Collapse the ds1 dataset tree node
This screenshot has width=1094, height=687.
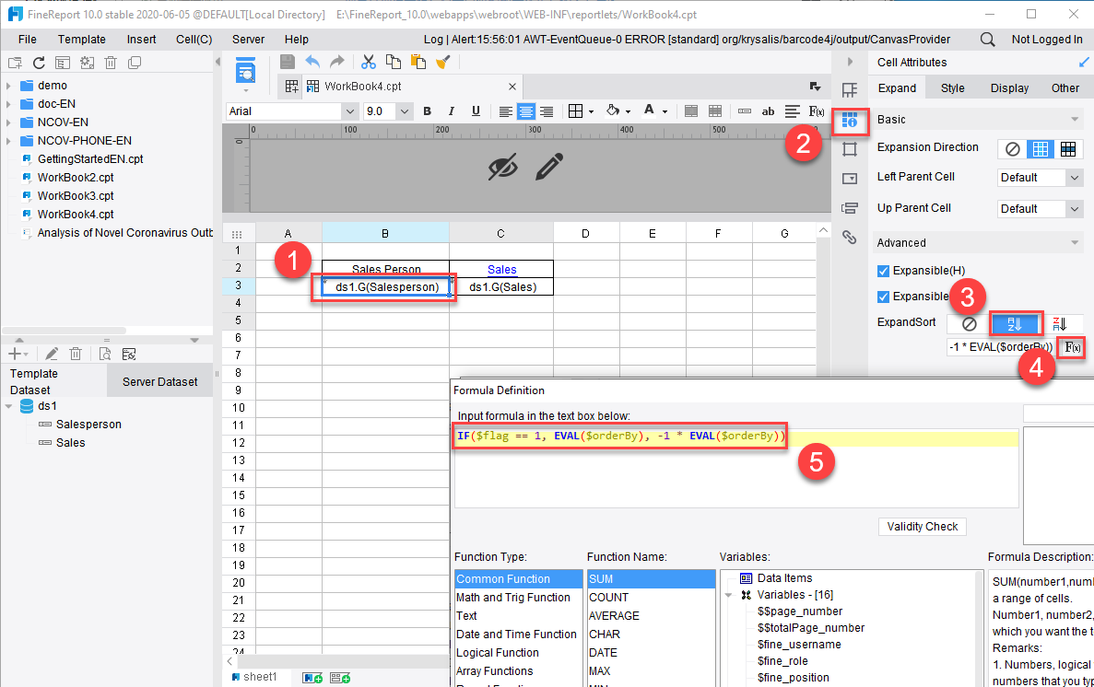pyautogui.click(x=7, y=404)
